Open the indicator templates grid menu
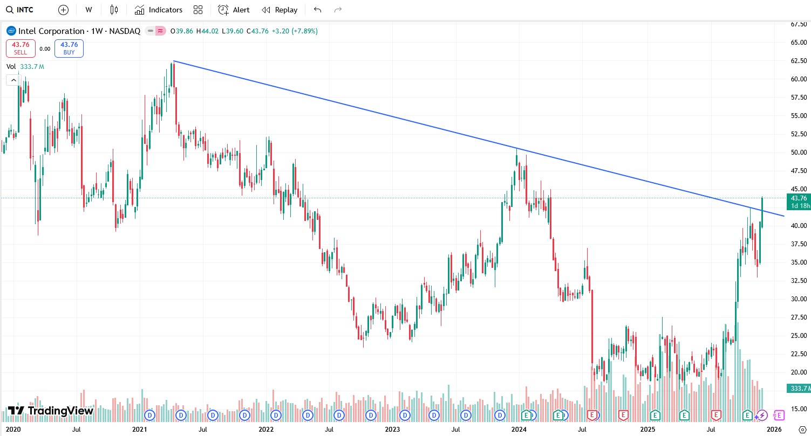The width and height of the screenshot is (811, 436). 198,10
